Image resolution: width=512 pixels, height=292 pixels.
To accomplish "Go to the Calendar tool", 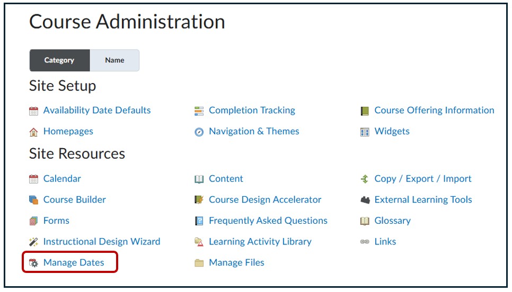I will point(62,179).
